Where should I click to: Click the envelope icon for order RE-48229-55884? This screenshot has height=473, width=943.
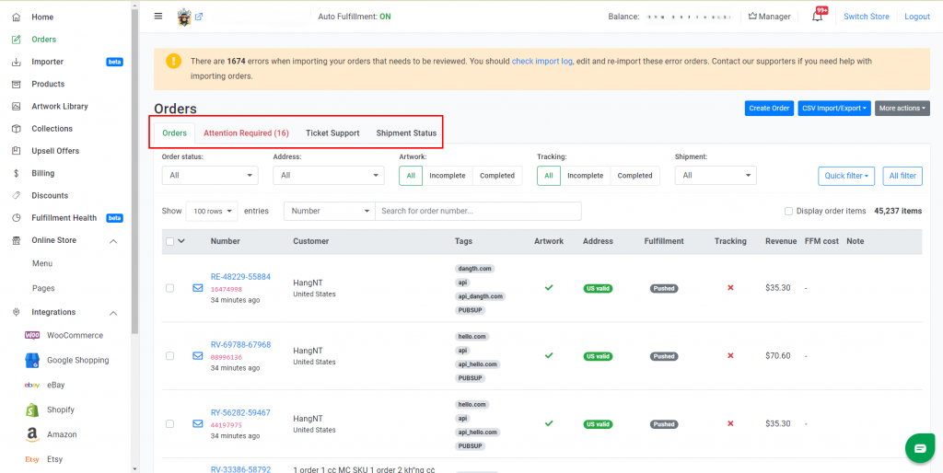[198, 288]
